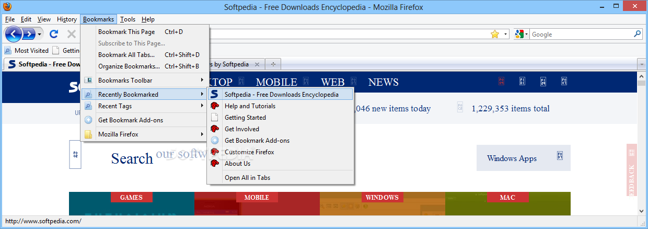This screenshot has width=648, height=229.
Task: Open the back/forward history dropdown arrow
Action: click(x=39, y=35)
